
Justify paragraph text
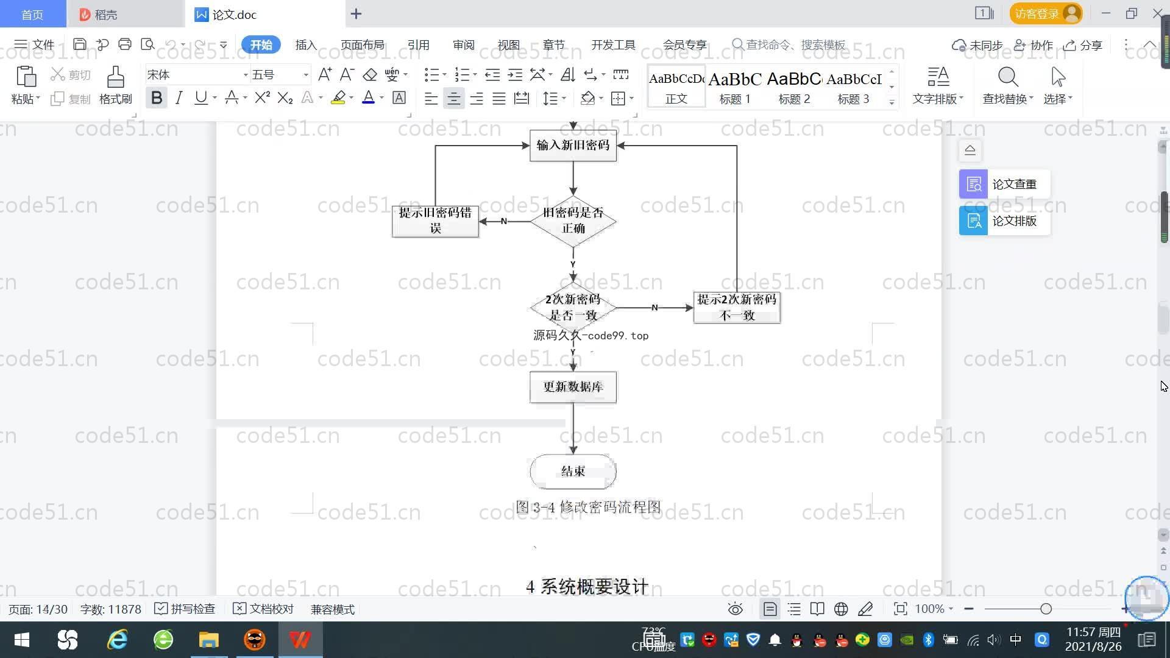click(499, 98)
